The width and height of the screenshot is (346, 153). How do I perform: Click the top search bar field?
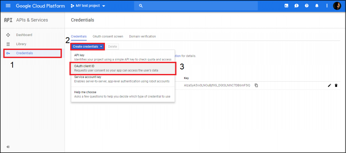click(x=196, y=6)
